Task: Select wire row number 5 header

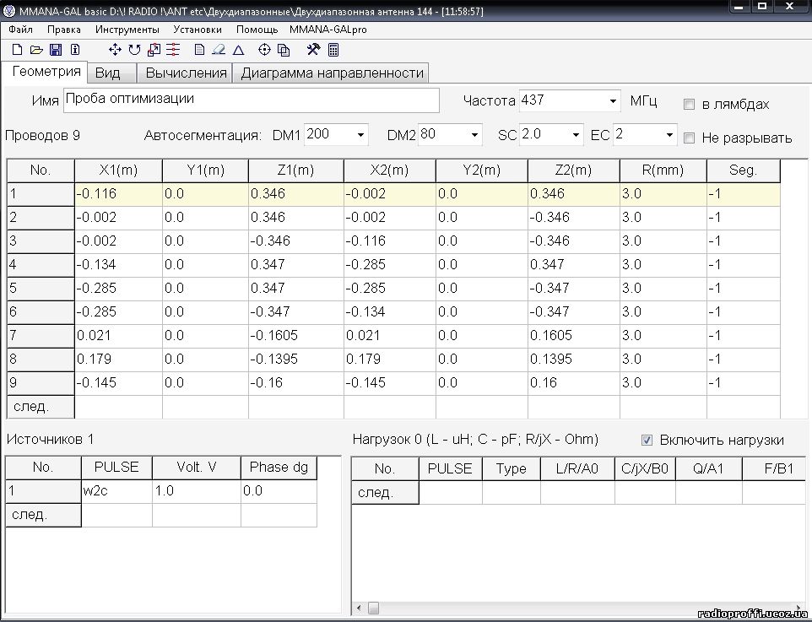Action: coord(41,289)
